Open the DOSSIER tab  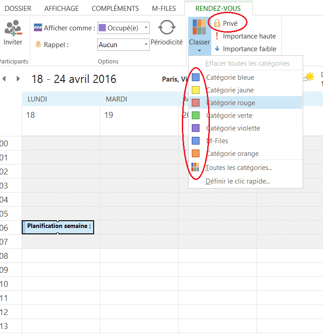tap(18, 8)
